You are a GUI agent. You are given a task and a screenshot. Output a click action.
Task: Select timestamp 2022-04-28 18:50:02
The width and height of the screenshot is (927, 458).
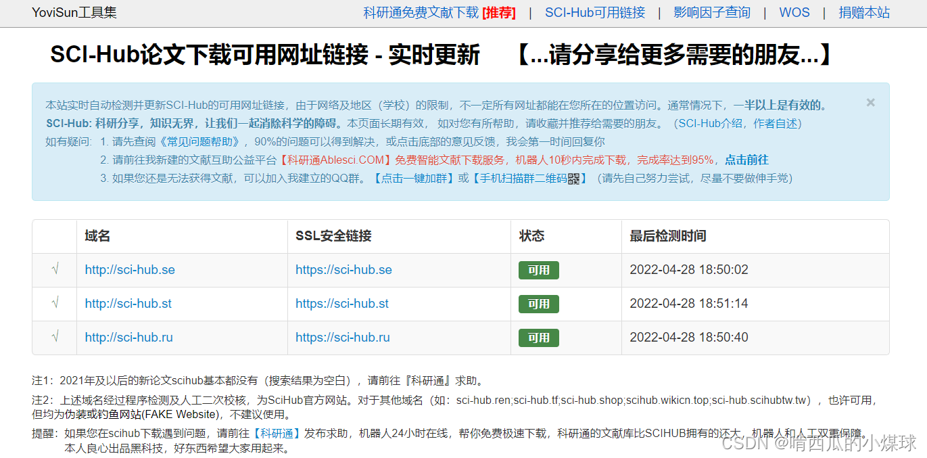pyautogui.click(x=689, y=270)
